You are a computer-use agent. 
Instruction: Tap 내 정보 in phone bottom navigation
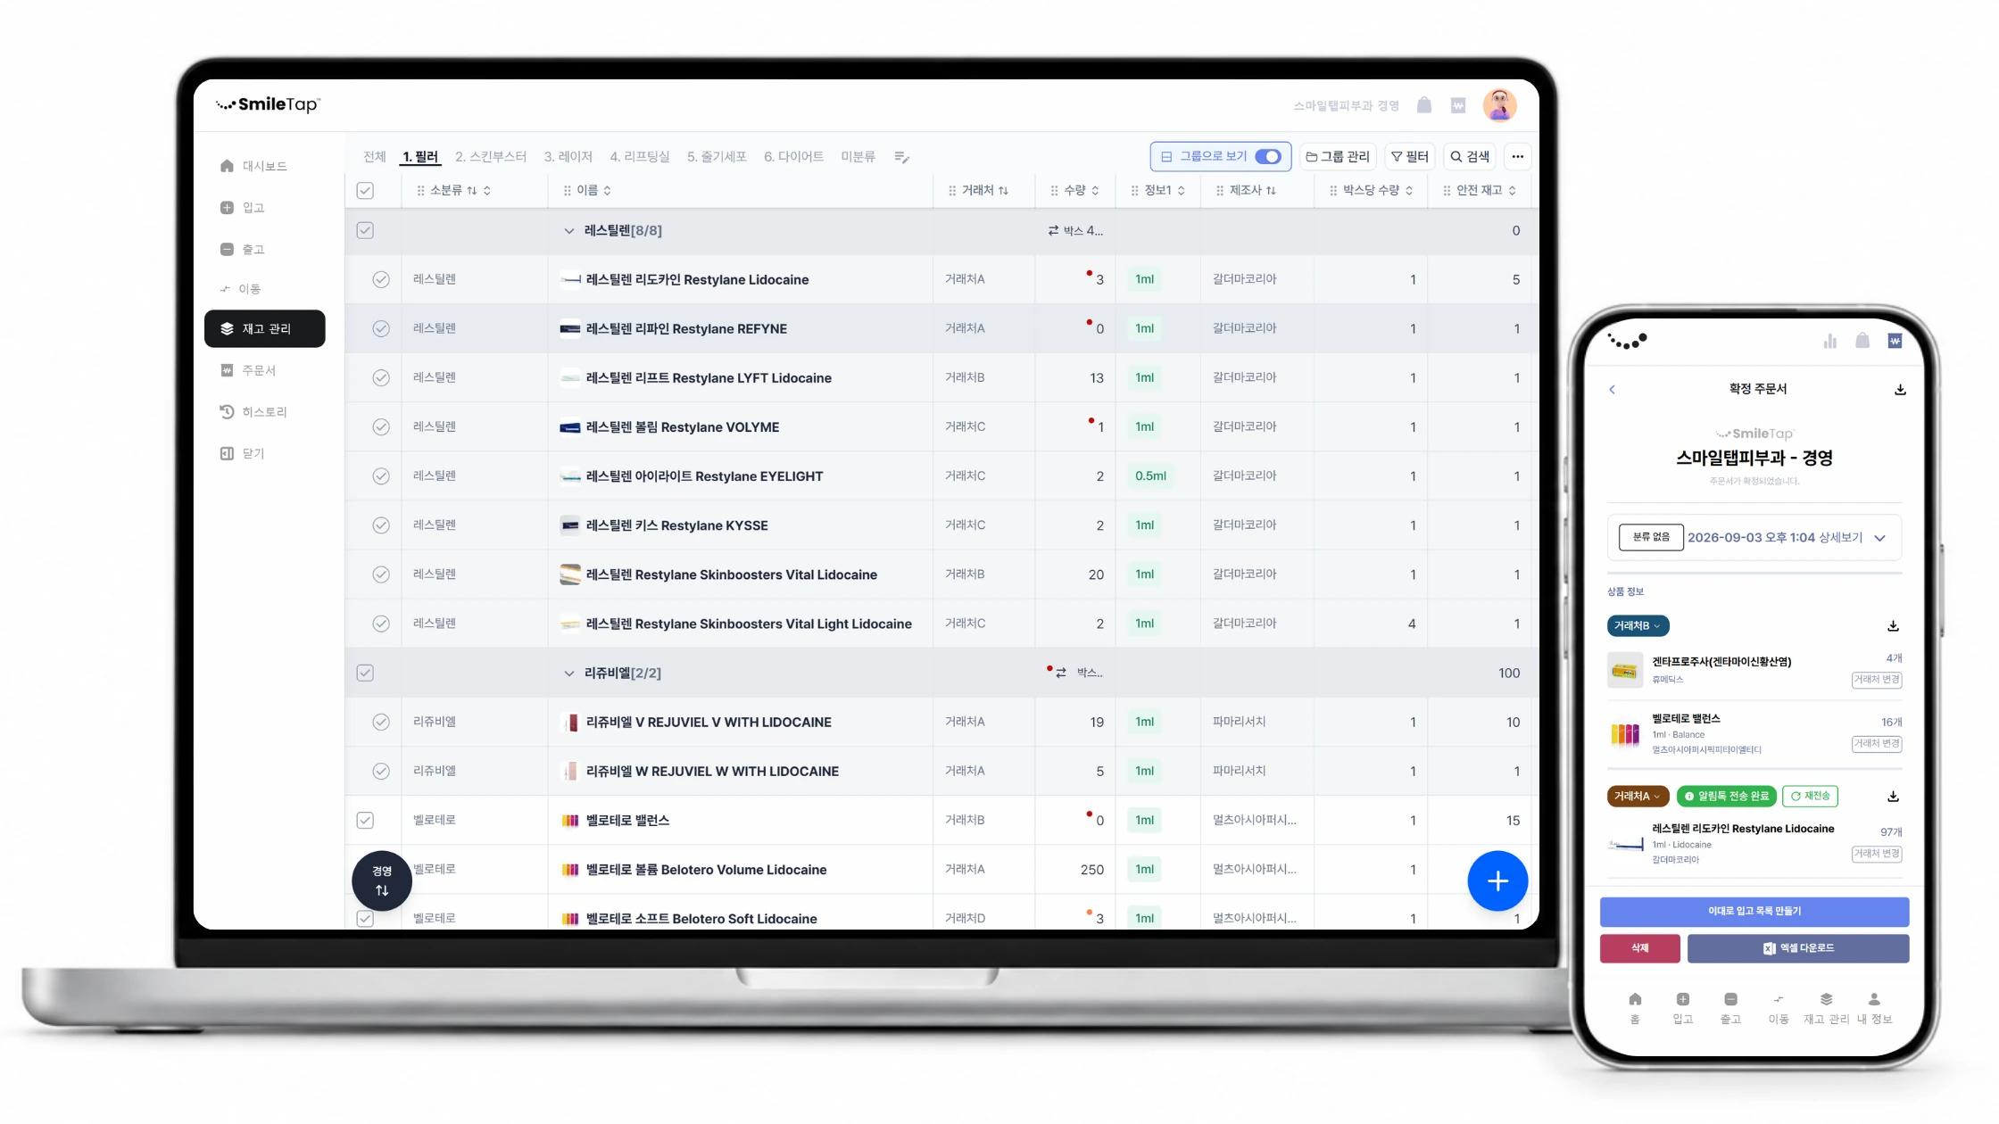pos(1874,1007)
